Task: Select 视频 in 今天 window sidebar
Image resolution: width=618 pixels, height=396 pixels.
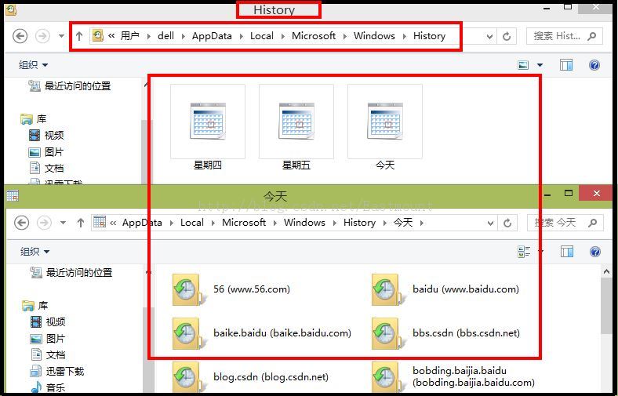Action: pos(48,322)
